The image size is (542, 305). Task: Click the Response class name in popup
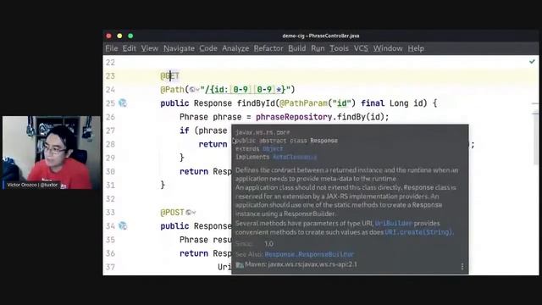coord(324,141)
